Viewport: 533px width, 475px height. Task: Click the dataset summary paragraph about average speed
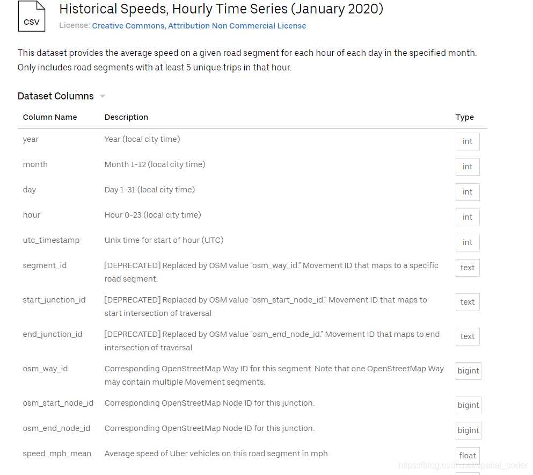point(247,60)
